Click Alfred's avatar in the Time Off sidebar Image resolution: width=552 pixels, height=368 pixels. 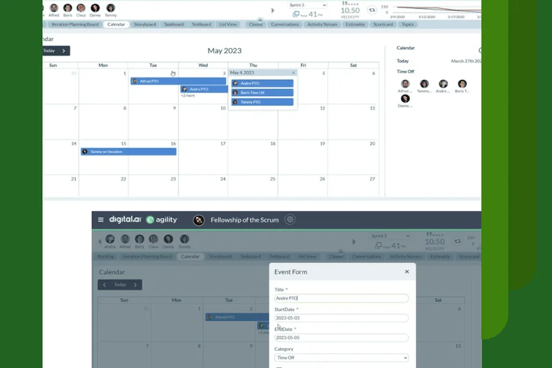click(x=405, y=84)
